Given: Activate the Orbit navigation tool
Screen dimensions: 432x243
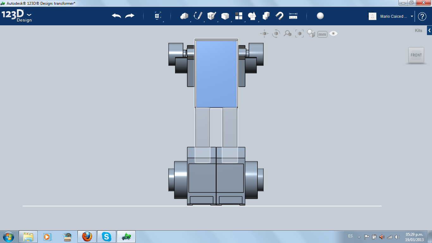Looking at the screenshot, I should 276,34.
